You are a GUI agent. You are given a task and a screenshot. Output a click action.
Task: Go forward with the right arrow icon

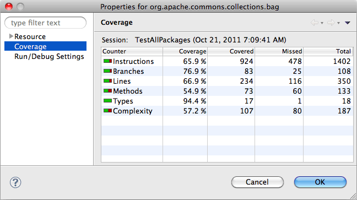[331, 23]
